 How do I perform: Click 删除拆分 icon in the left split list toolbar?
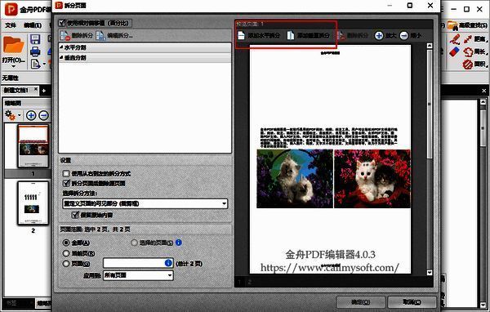65,36
